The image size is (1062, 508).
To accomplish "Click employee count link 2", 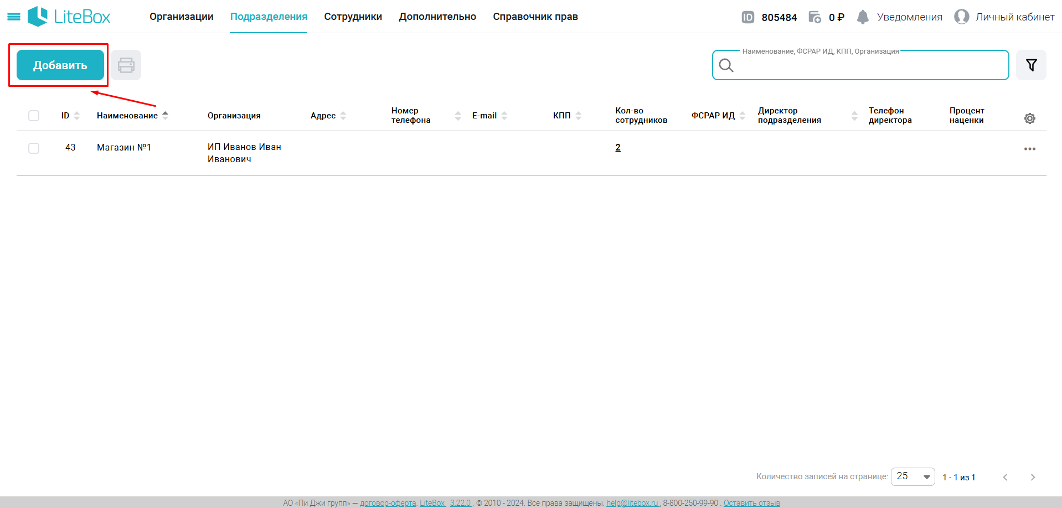I will coord(618,147).
